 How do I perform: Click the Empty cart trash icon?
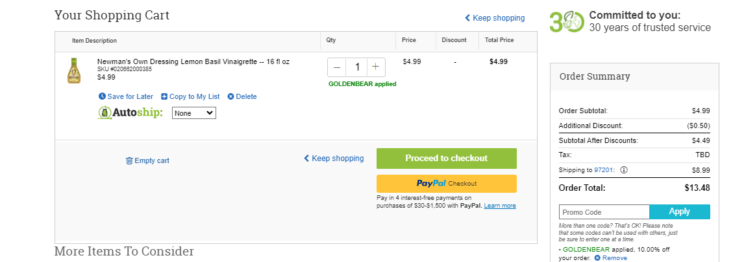[129, 160]
